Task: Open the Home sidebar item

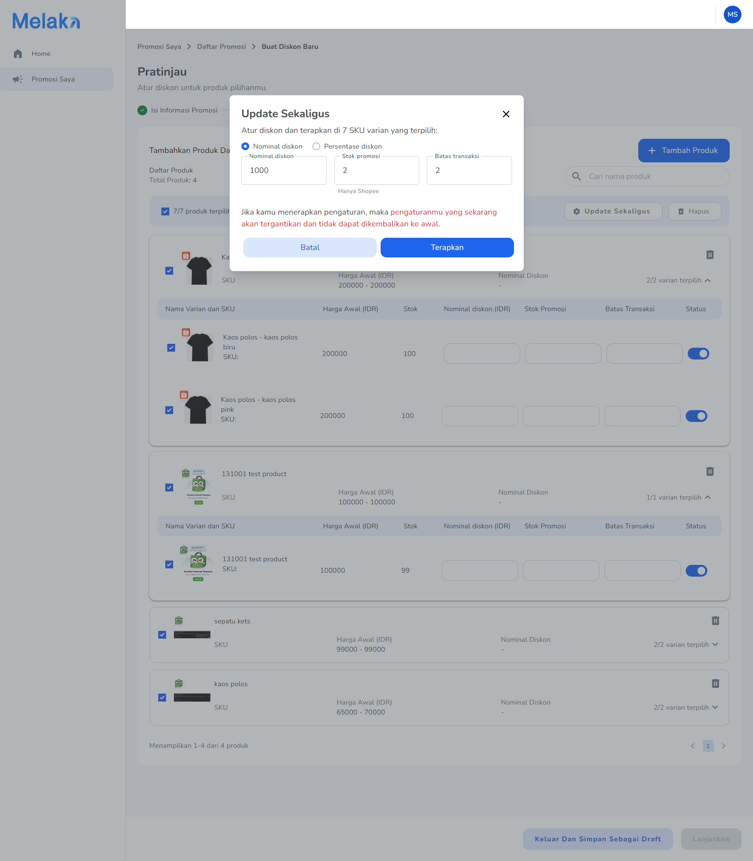Action: (57, 54)
